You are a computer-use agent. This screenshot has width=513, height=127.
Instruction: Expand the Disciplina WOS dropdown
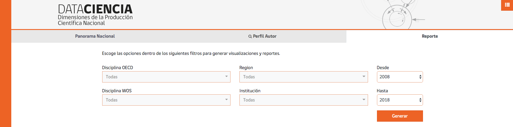pyautogui.click(x=166, y=100)
